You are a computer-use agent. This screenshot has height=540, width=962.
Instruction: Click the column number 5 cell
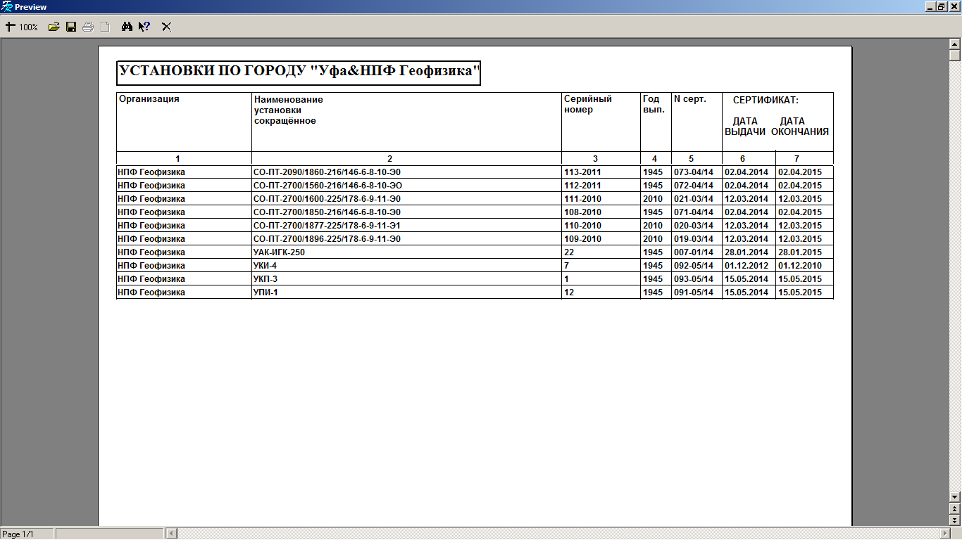696,159
